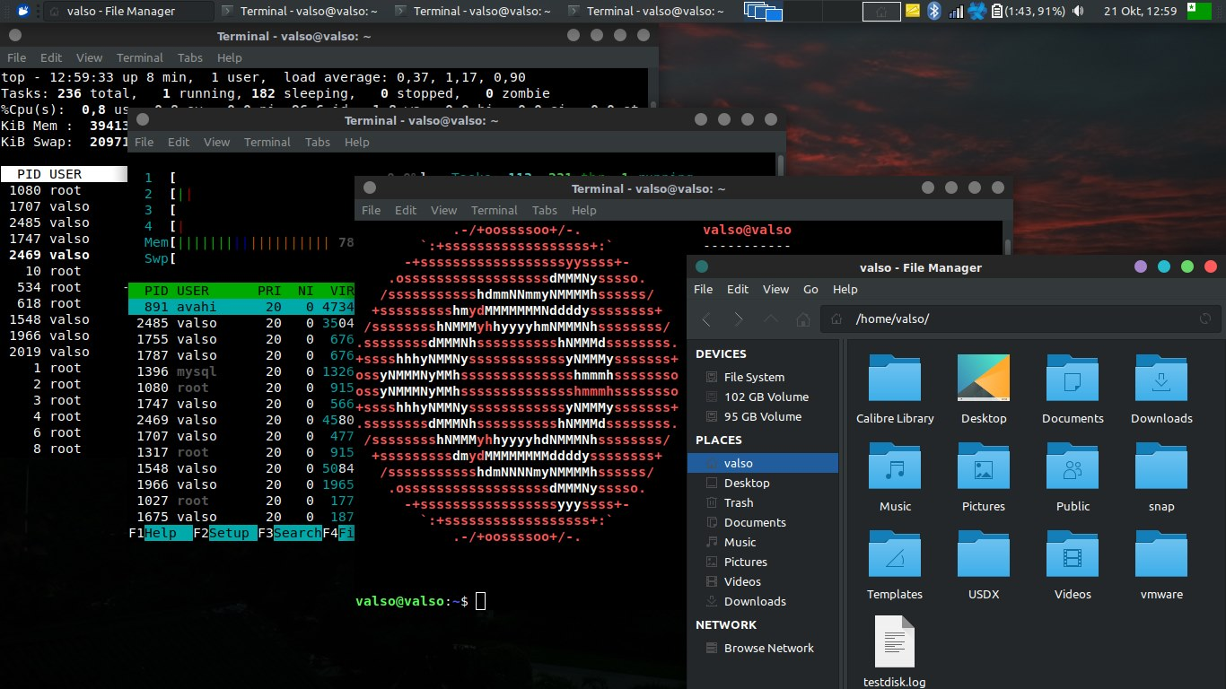Image resolution: width=1226 pixels, height=689 pixels.
Task: Open the Tabs menu in the front terminal
Action: [x=544, y=210]
